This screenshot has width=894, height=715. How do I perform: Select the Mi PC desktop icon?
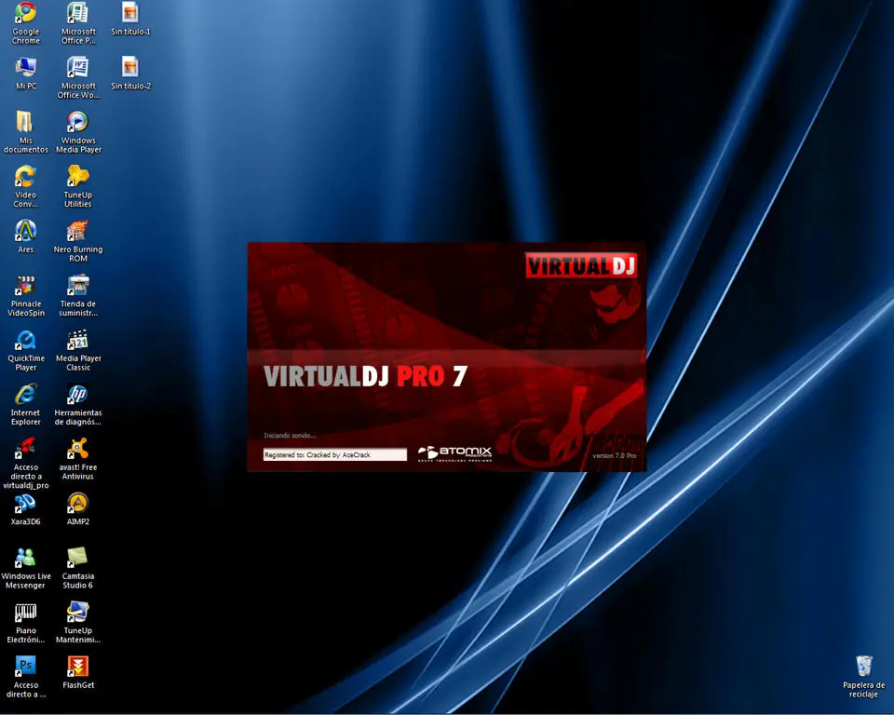[26, 68]
